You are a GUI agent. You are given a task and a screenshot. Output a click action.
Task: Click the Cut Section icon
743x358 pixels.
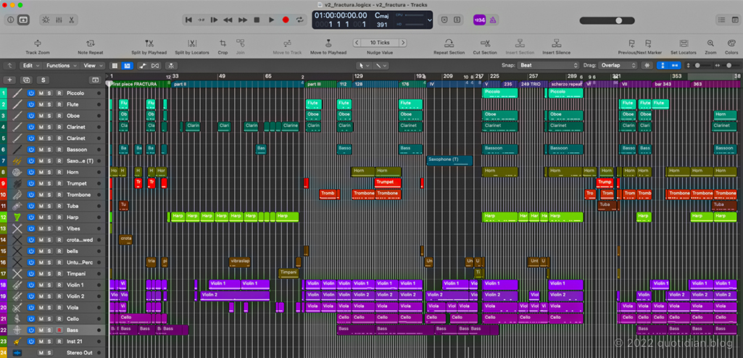(x=485, y=43)
